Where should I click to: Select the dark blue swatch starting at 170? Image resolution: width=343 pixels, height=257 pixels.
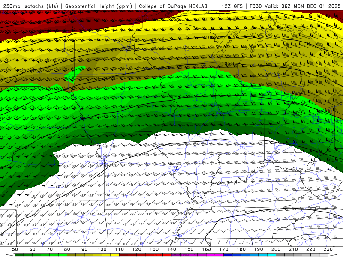(x=228, y=255)
